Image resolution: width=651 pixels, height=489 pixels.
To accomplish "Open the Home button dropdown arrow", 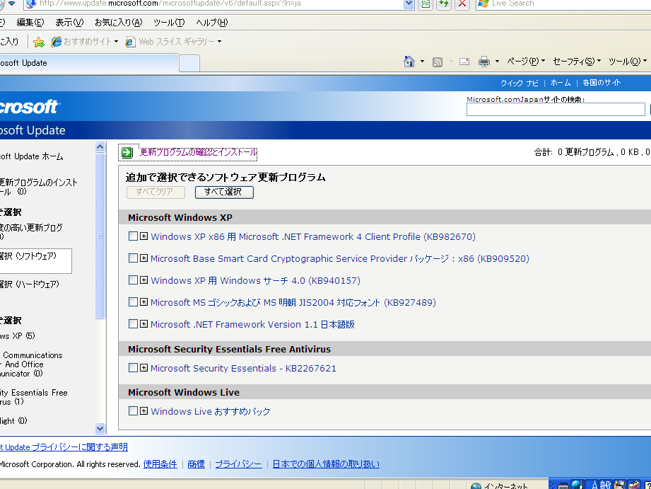I will pos(422,62).
